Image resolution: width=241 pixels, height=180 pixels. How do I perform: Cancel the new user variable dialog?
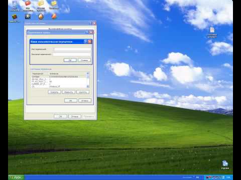pyautogui.click(x=84, y=60)
